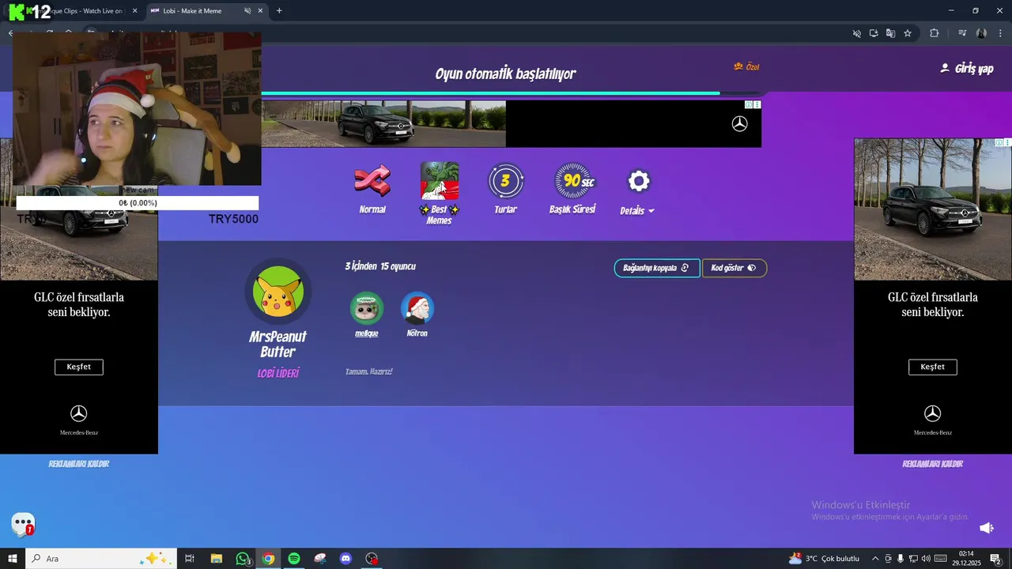Select MrsPeanutButter Pikachu avatar
The height and width of the screenshot is (569, 1012).
(x=278, y=291)
